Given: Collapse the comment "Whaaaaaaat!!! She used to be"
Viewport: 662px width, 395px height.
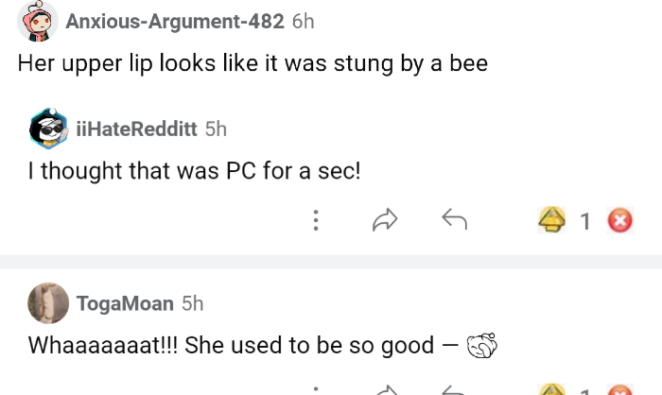Looking at the screenshot, I should [x=232, y=346].
